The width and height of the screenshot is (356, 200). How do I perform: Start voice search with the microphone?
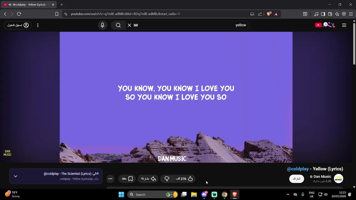coord(103,25)
